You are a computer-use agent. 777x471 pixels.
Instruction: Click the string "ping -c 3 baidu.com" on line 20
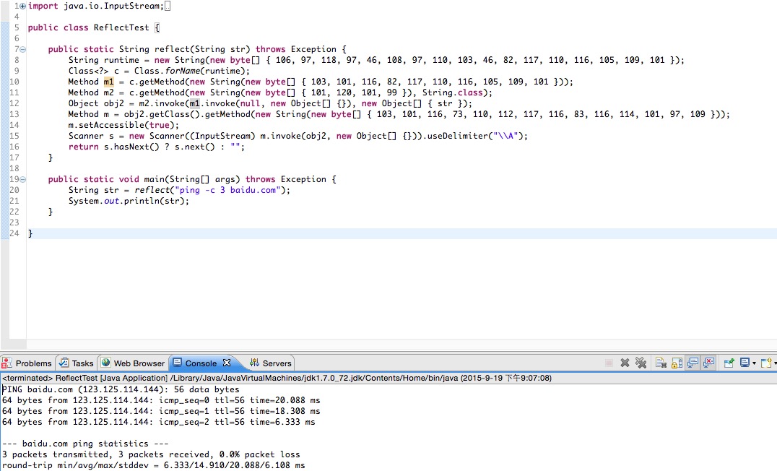click(x=227, y=190)
